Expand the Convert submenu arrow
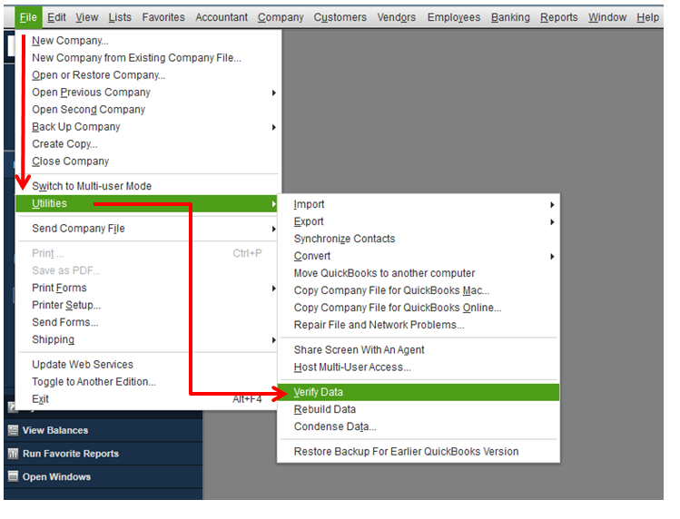This screenshot has height=519, width=680. 552,257
